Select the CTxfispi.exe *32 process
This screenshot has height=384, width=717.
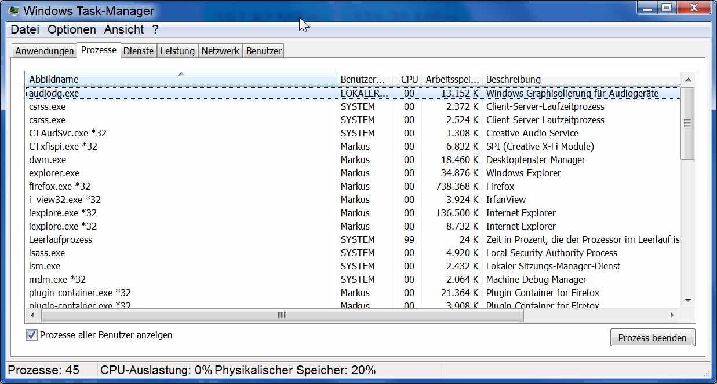point(352,146)
